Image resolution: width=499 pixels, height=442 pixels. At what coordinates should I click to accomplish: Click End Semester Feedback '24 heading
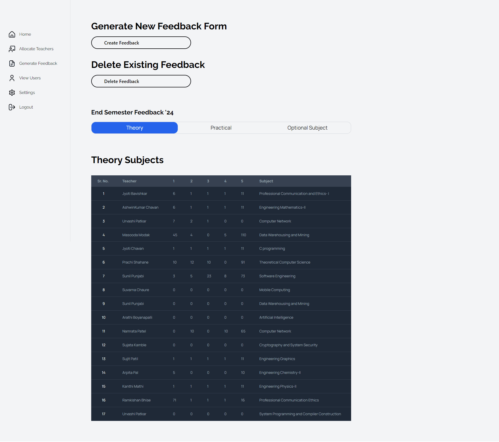click(x=132, y=112)
